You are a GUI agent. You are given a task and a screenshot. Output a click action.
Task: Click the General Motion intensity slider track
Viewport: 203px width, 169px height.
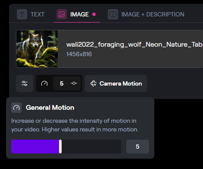point(66,147)
